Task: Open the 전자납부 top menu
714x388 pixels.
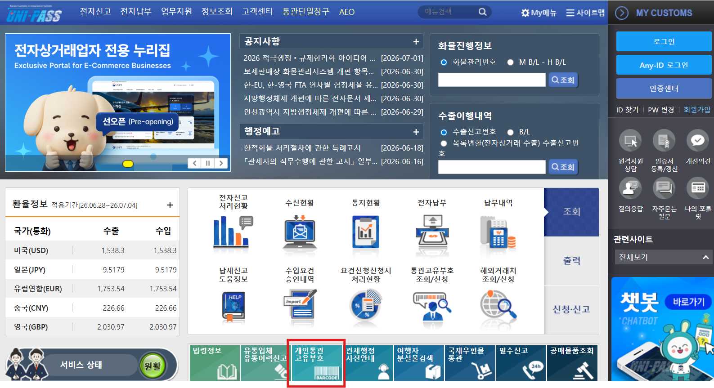Action: [136, 12]
